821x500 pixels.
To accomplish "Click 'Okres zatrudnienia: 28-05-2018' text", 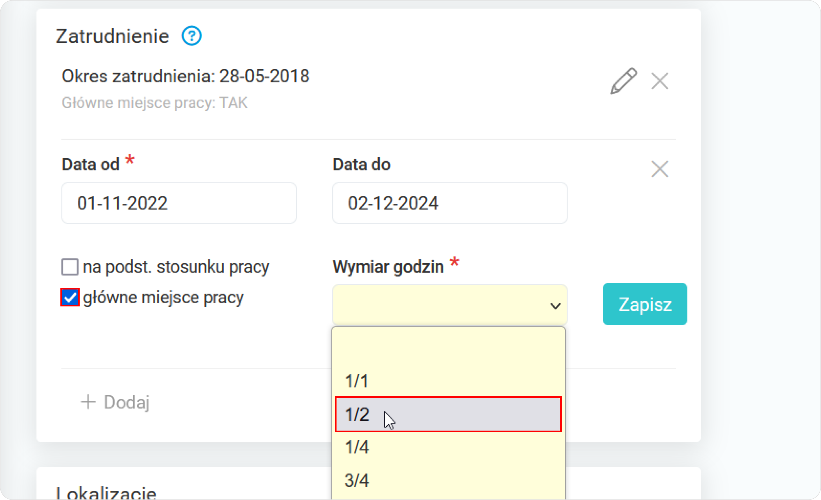I will 185,76.
